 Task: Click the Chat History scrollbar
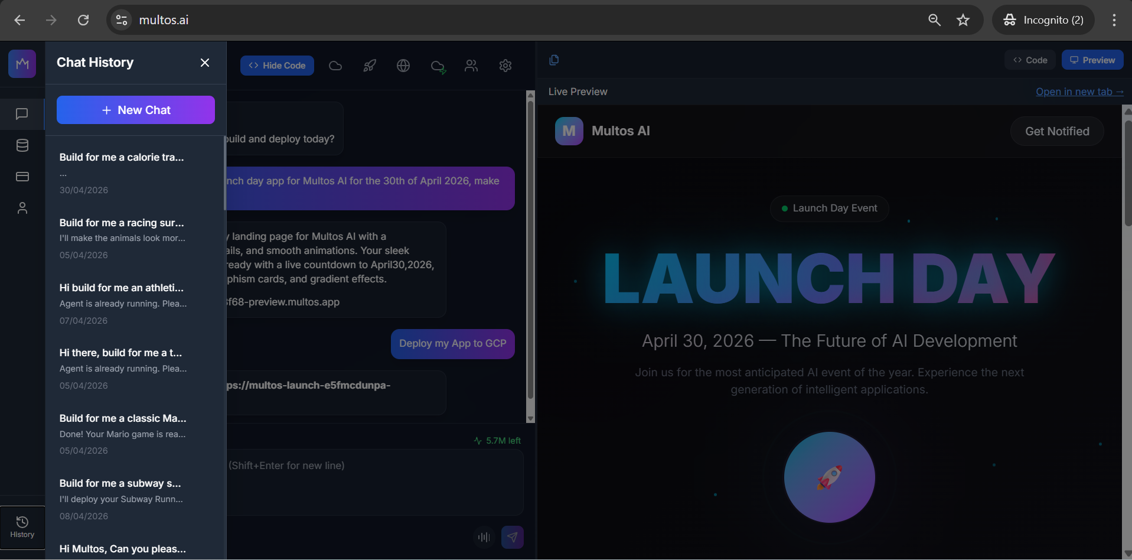pos(224,172)
